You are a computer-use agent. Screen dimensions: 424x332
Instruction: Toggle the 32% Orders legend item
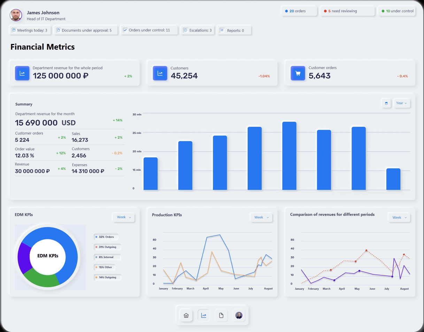point(106,237)
